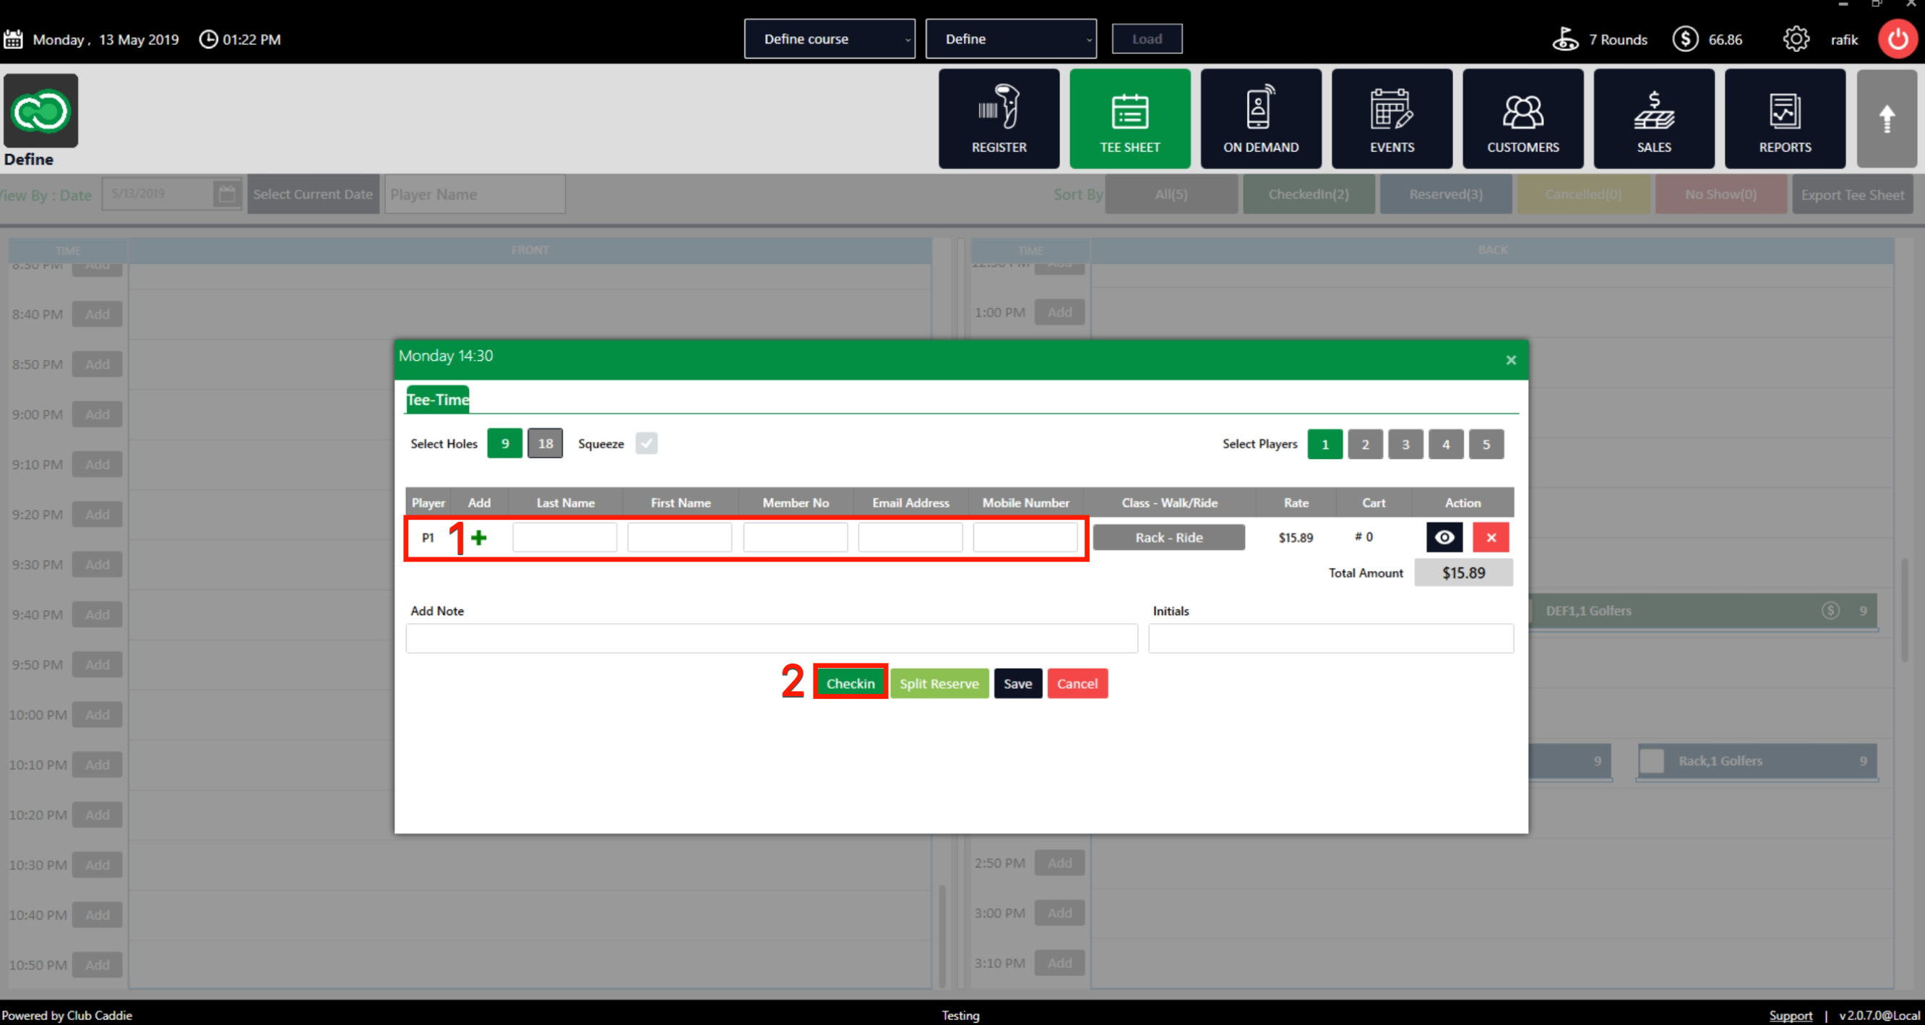Open the Events calendar module
This screenshot has height=1025, width=1925.
[1391, 119]
